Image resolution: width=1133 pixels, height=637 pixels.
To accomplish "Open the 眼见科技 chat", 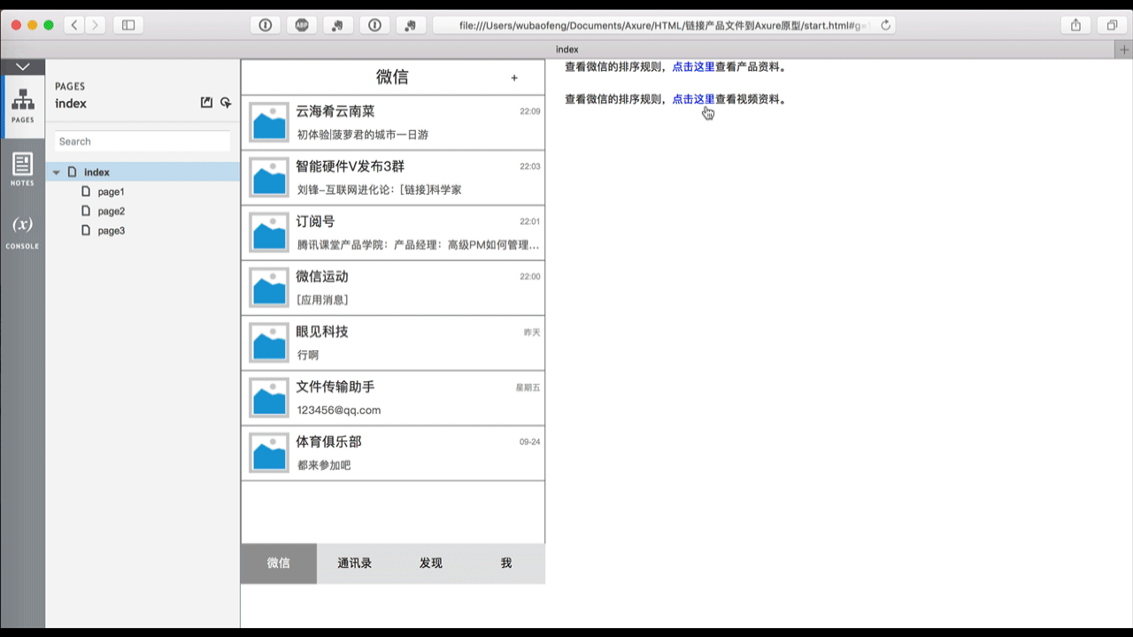I will point(393,343).
